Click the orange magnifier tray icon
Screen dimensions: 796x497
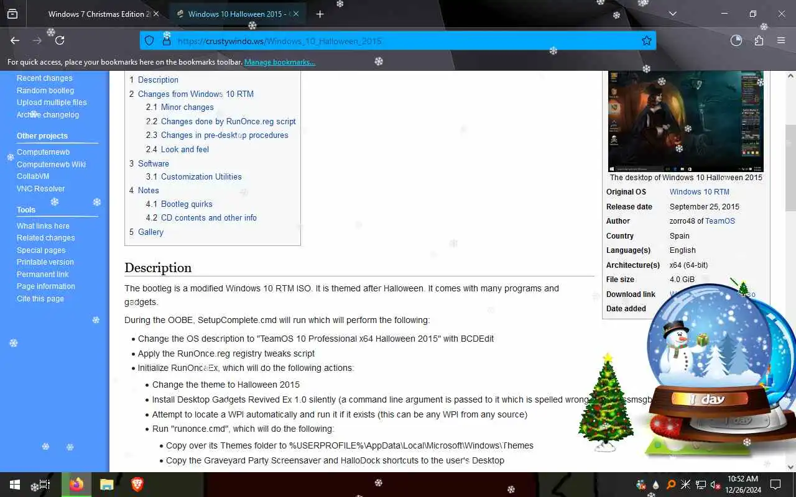(x=671, y=485)
